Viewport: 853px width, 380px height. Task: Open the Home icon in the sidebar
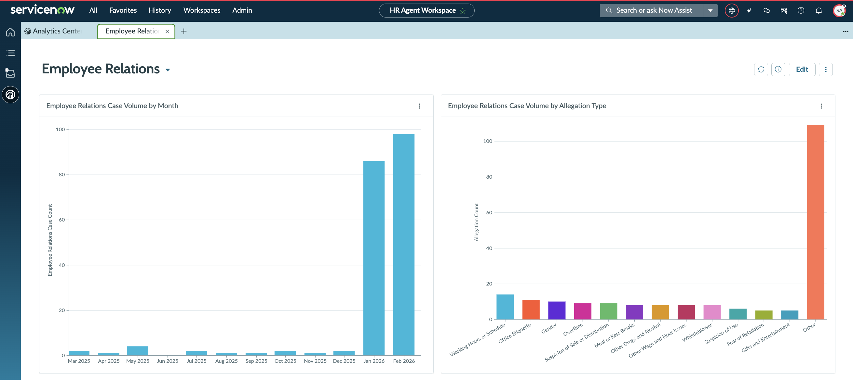(10, 32)
